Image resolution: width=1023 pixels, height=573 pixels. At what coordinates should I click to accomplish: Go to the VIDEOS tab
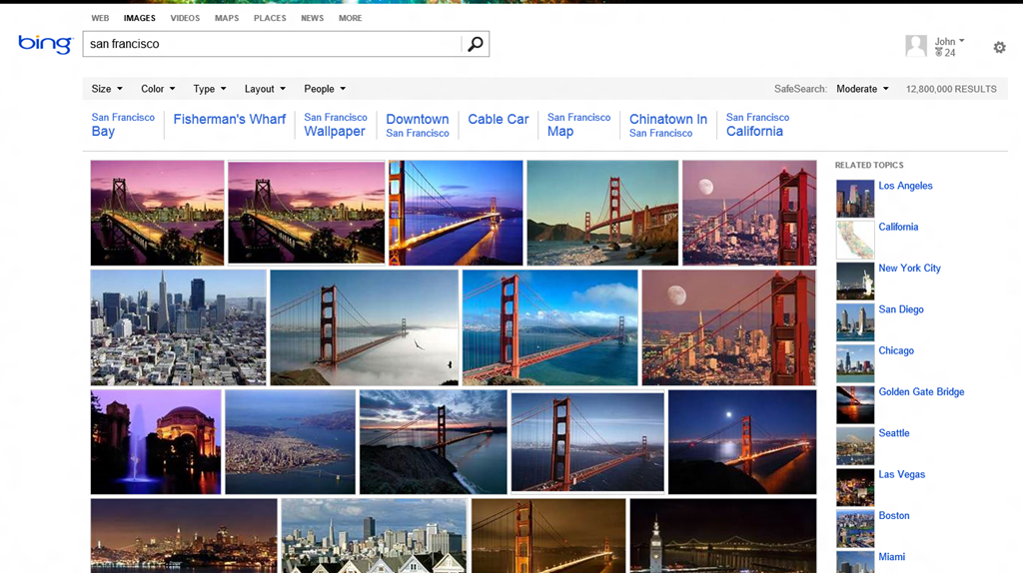click(185, 18)
